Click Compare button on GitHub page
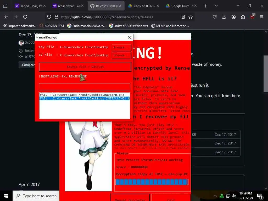The height and width of the screenshot is (201, 268). [27, 65]
